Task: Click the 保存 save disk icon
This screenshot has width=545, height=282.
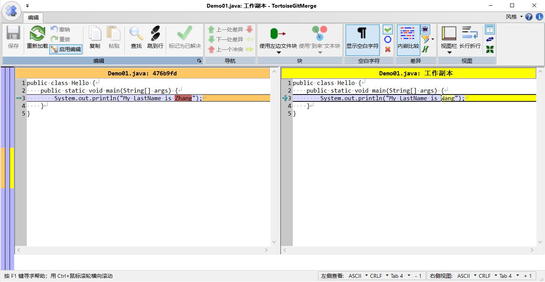Action: click(x=13, y=34)
